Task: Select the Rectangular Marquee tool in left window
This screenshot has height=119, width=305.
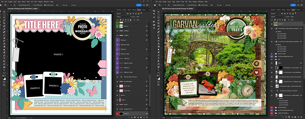Action: [4, 15]
